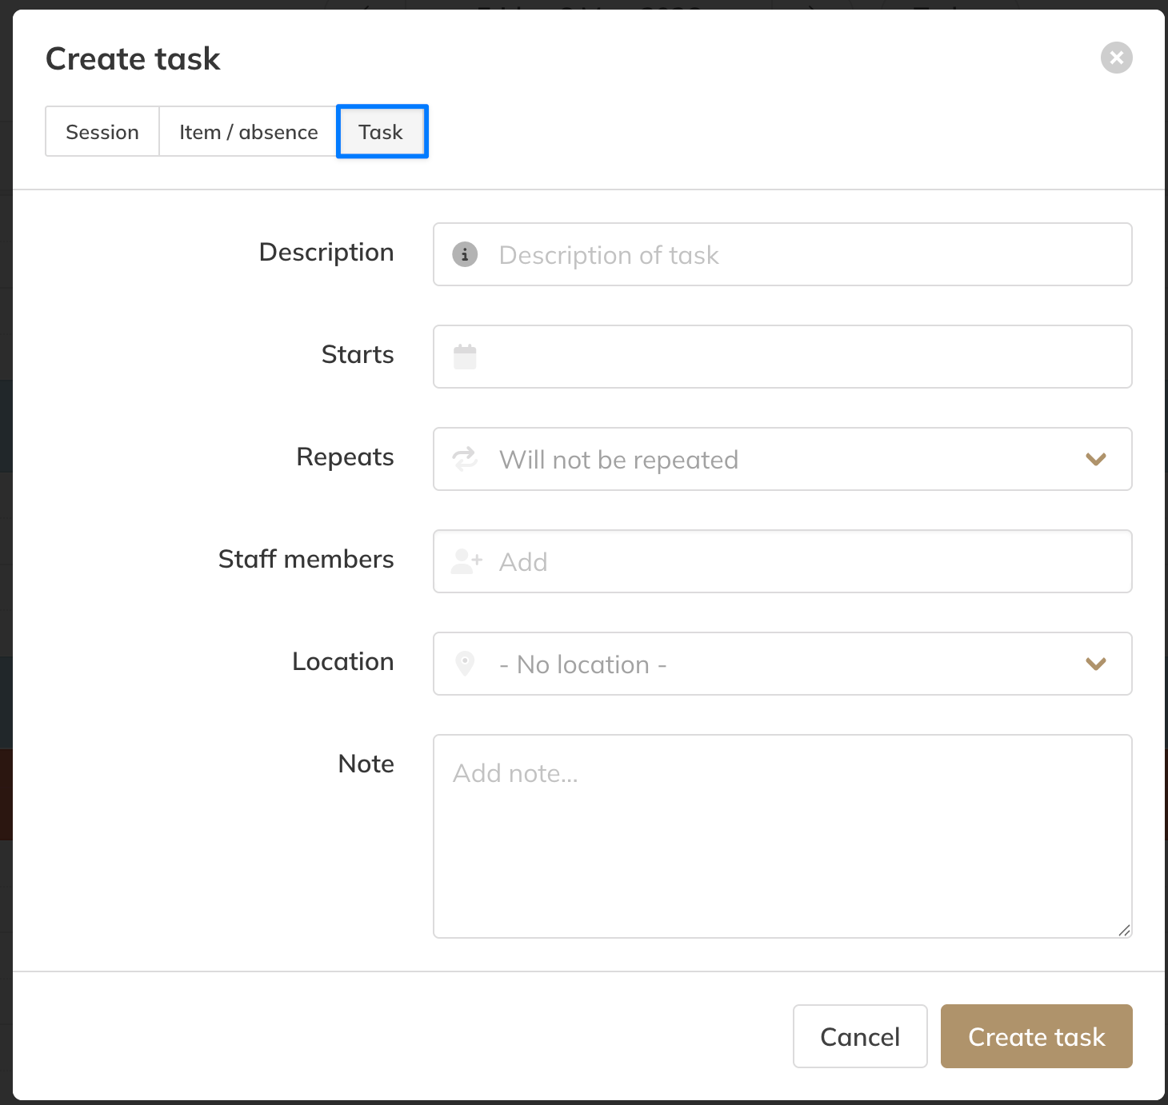This screenshot has height=1105, width=1168.
Task: Switch to the Session tab
Action: coord(102,132)
